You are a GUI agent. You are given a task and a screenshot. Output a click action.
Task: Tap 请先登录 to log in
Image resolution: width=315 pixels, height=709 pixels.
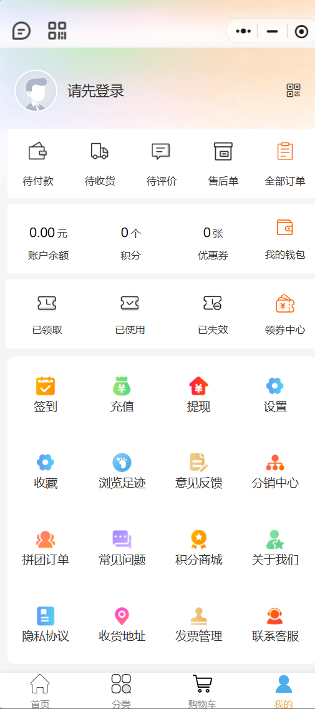95,91
